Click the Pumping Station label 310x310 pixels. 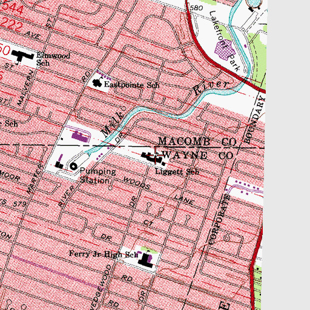point(97,176)
